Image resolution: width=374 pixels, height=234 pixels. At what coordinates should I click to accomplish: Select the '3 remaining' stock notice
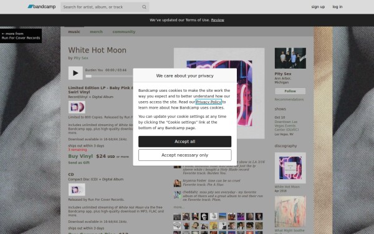(77, 150)
